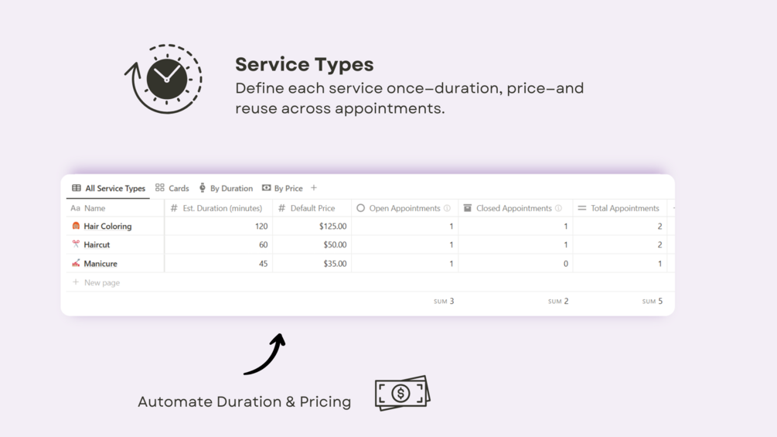Click the Haircut scissors icon
This screenshot has width=777, height=437.
coord(76,244)
